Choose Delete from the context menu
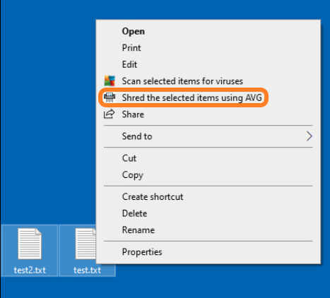The image size is (330, 298). [x=208, y=213]
